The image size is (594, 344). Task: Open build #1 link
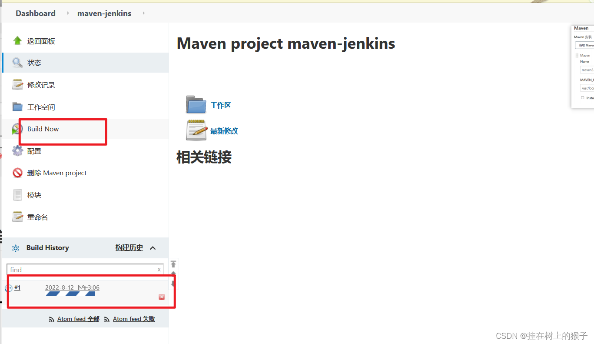pyautogui.click(x=17, y=287)
